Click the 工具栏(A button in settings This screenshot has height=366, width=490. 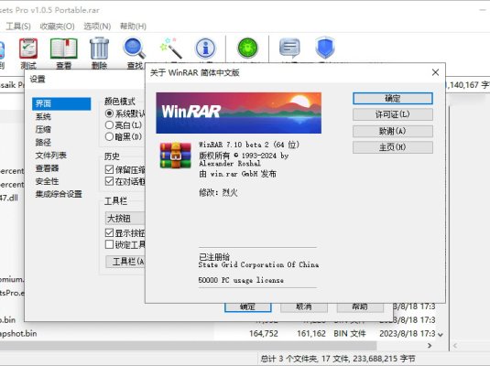125,262
